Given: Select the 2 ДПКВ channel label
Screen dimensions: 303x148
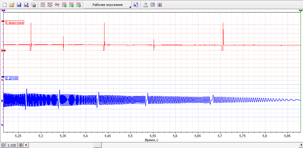Looking at the screenshot, I should (12, 78).
